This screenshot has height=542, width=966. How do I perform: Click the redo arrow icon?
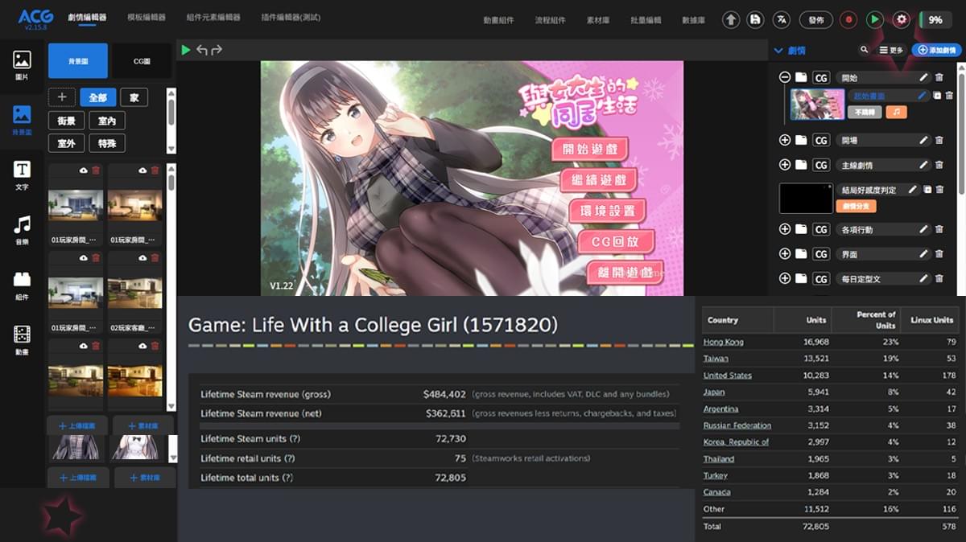click(216, 50)
